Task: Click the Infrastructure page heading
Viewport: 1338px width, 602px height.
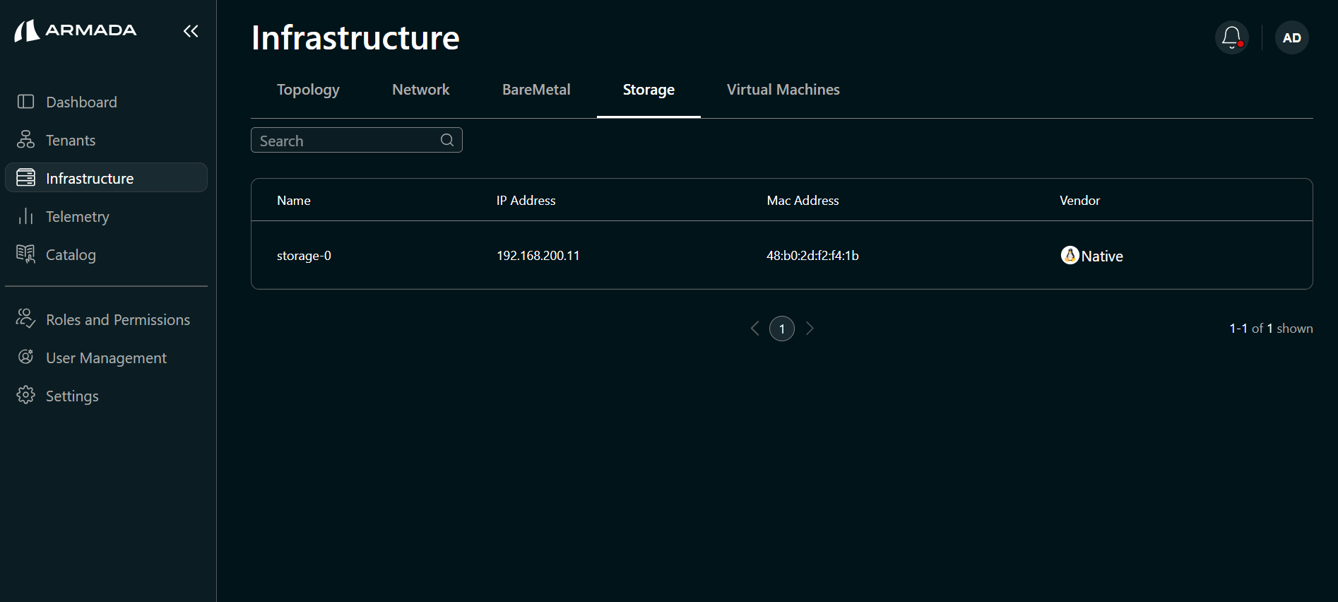Action: click(355, 37)
